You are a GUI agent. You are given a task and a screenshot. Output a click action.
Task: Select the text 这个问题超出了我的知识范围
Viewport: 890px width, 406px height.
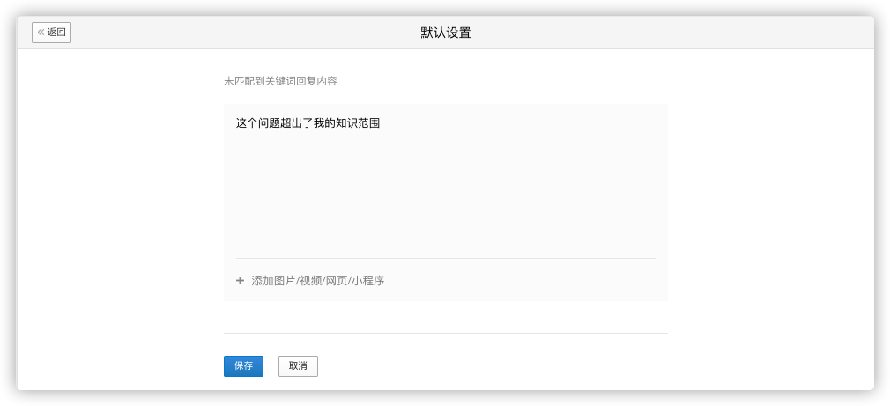click(x=308, y=123)
